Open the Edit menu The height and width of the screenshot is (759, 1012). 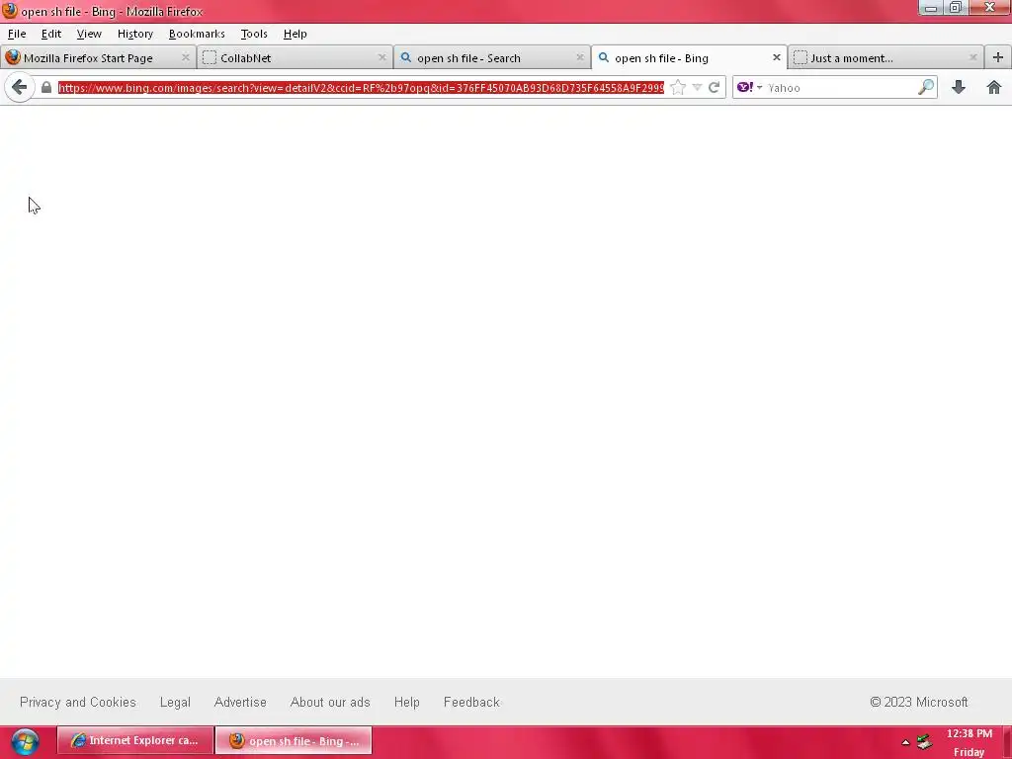pos(51,34)
